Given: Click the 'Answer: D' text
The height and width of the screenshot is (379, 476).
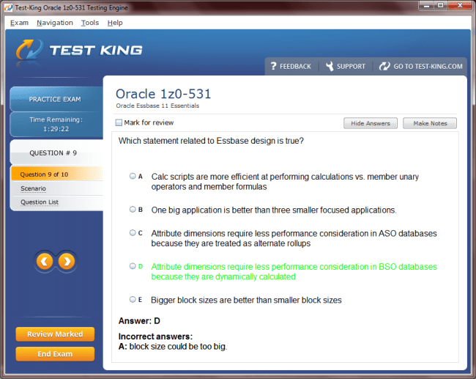Looking at the screenshot, I should click(x=139, y=321).
